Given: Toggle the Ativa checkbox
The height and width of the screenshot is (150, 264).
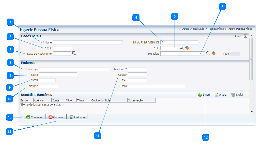Looking at the screenshot, I should point(245,36).
